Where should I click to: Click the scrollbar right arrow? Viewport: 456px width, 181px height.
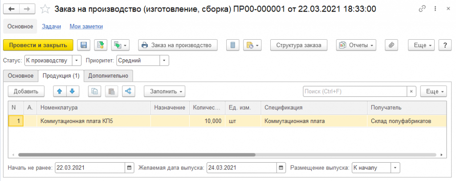(x=441, y=155)
